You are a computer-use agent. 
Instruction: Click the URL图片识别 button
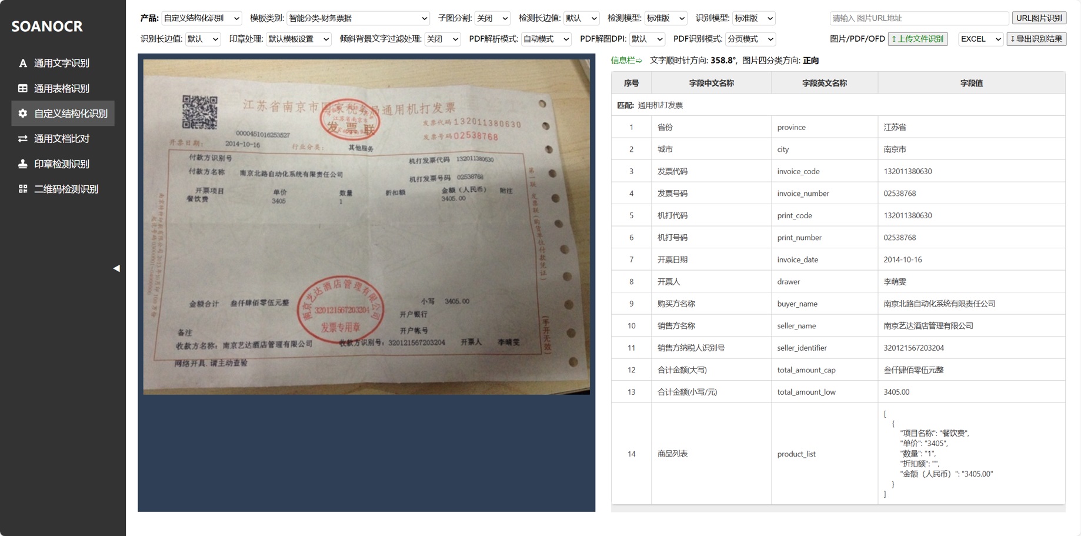coord(1039,18)
